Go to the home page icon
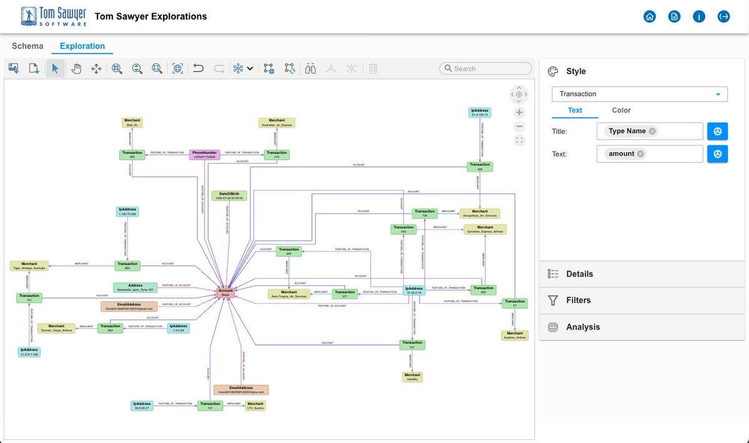Image resolution: width=749 pixels, height=443 pixels. pos(650,16)
